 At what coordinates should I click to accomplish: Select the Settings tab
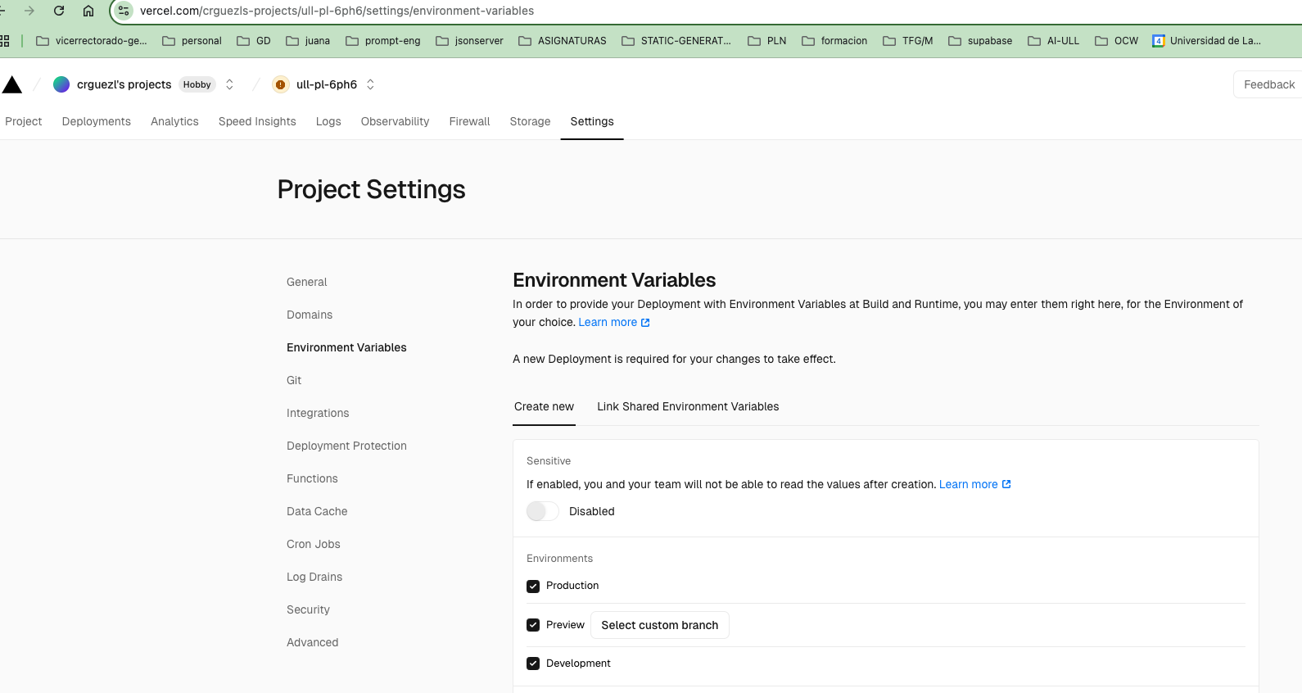(x=592, y=121)
